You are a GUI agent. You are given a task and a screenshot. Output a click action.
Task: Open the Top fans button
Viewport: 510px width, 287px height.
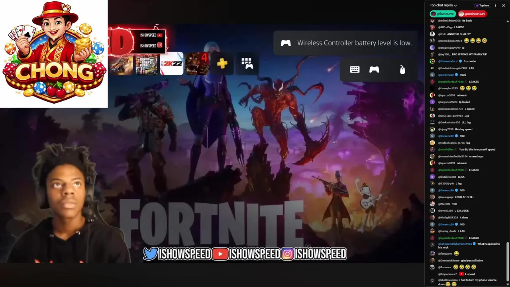(x=482, y=6)
